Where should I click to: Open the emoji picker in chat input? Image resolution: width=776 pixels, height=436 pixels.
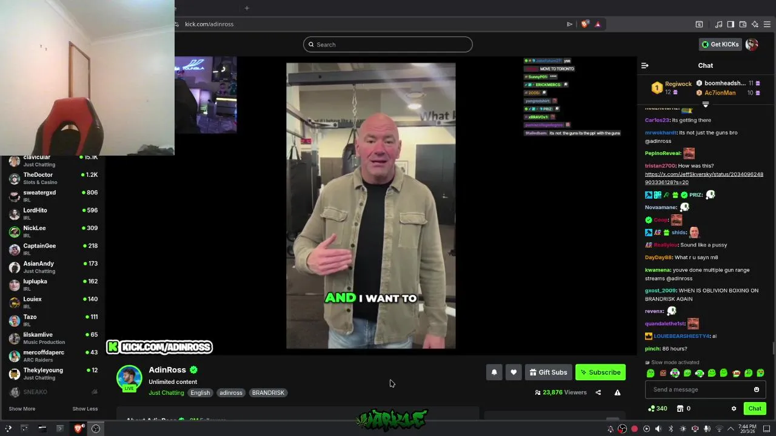click(756, 389)
